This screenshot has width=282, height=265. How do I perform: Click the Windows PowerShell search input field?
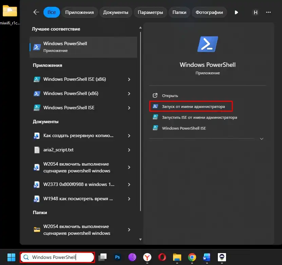58,257
